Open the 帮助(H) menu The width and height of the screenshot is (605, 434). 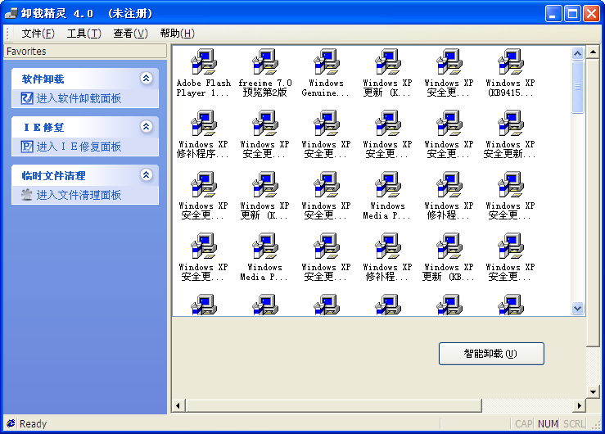[177, 34]
